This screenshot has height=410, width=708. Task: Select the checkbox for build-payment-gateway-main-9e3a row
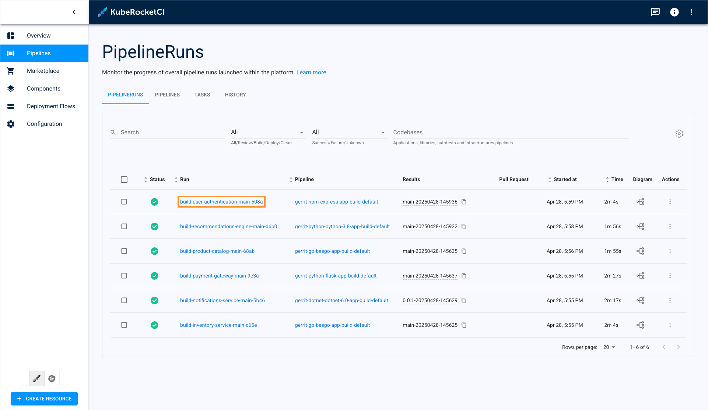pyautogui.click(x=124, y=276)
